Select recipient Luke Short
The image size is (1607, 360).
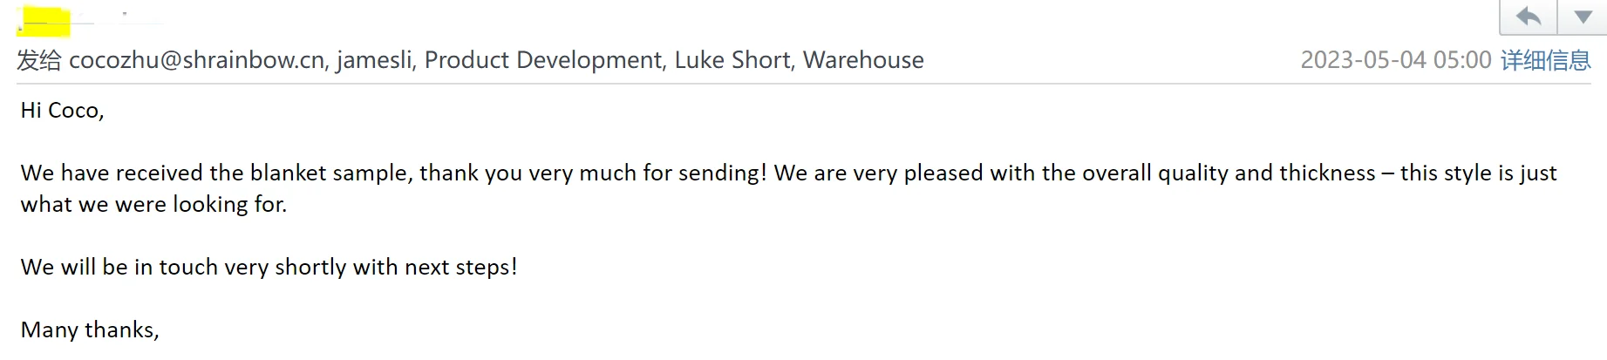732,60
